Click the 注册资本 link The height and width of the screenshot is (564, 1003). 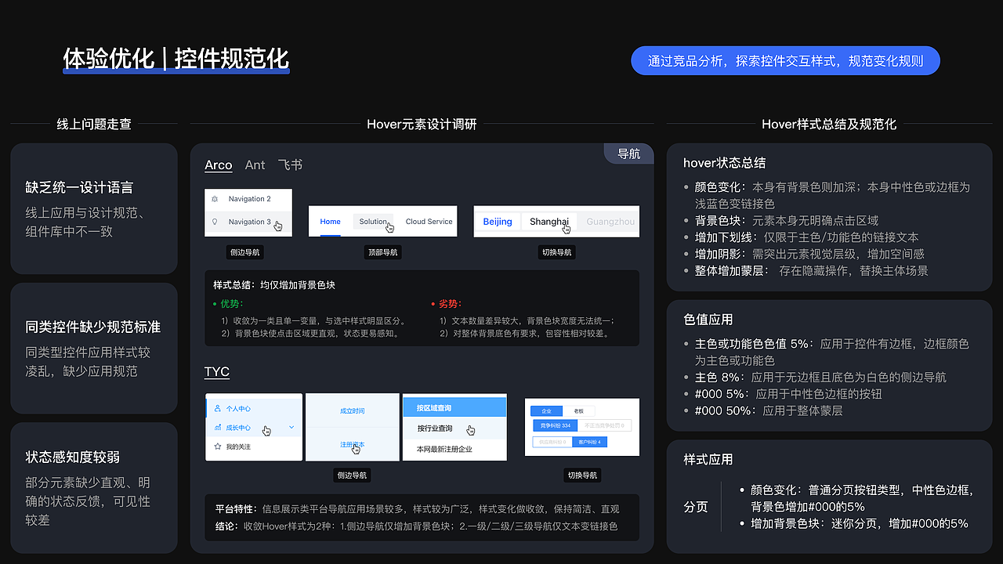pyautogui.click(x=352, y=443)
